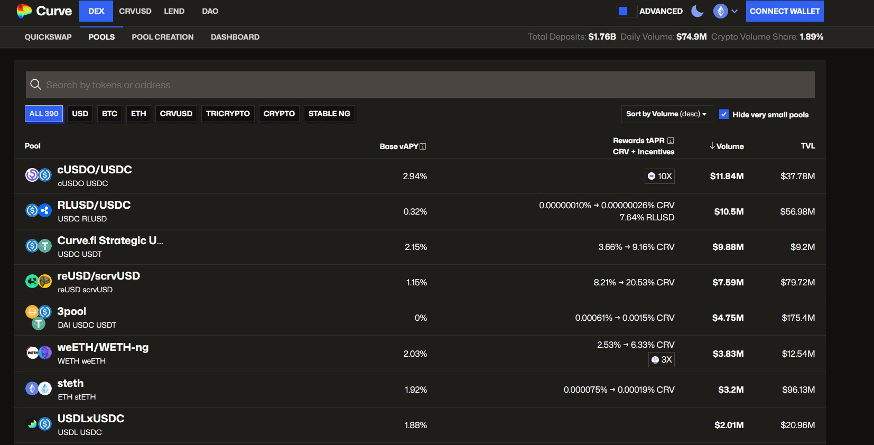The image size is (874, 445).
Task: Open Base vAPY info icon
Action: coord(423,146)
